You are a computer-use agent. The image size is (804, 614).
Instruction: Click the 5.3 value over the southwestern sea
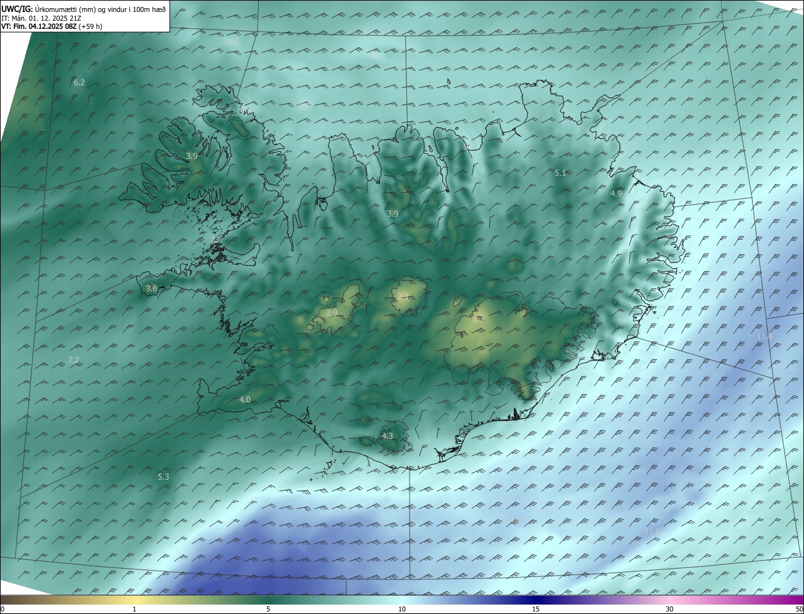point(163,477)
